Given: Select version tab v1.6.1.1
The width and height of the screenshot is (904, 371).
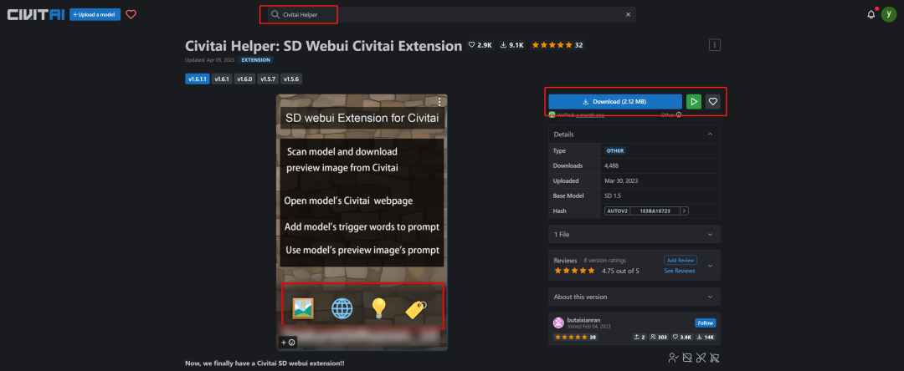Looking at the screenshot, I should (x=198, y=79).
